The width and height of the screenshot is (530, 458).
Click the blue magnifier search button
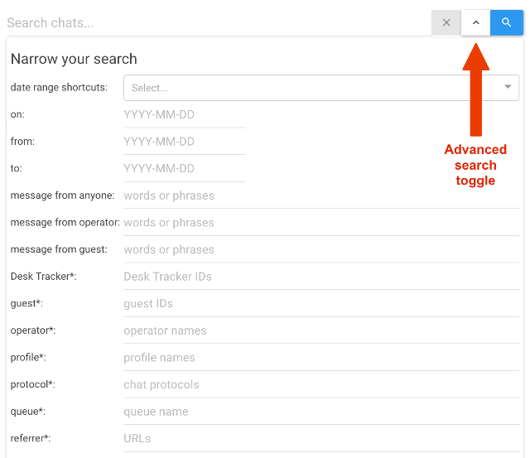[506, 22]
